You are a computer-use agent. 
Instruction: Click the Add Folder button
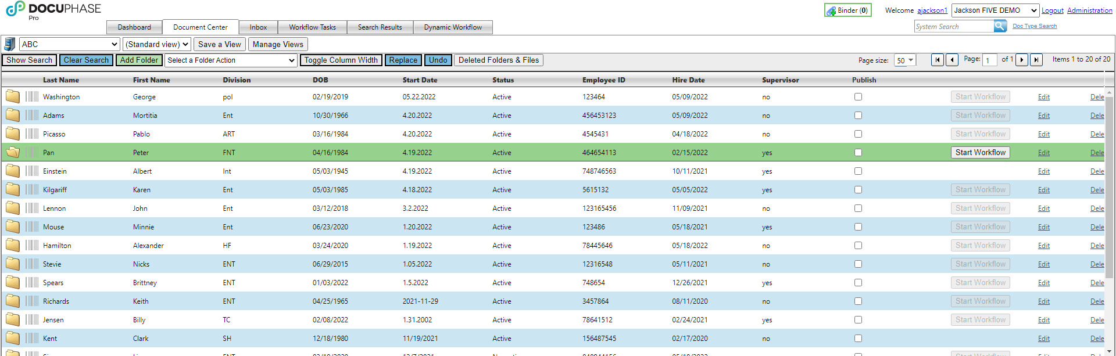(139, 60)
